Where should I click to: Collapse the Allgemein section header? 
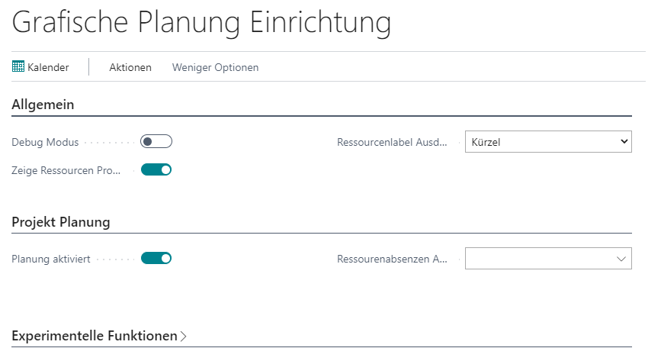coord(43,105)
